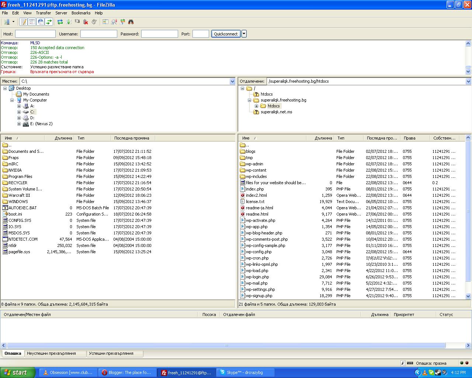Process the transfer queue via toolbar icon
Image resolution: width=472 pixels, height=378 pixels.
tap(69, 22)
